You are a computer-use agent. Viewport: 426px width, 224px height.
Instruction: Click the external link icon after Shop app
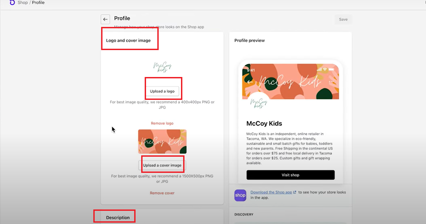point(295,192)
